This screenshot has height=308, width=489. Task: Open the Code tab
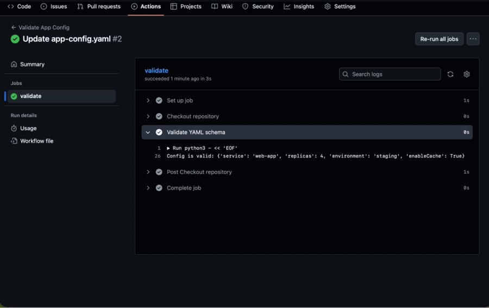pos(20,6)
